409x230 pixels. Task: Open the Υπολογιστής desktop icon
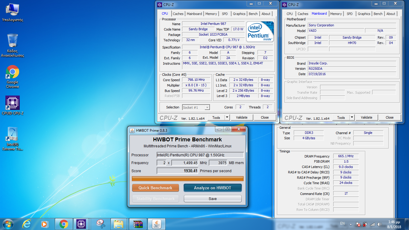(12, 13)
